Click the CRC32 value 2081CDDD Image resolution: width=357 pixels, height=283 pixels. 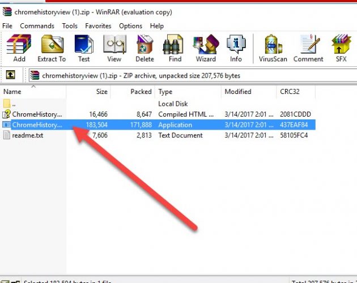pos(295,114)
